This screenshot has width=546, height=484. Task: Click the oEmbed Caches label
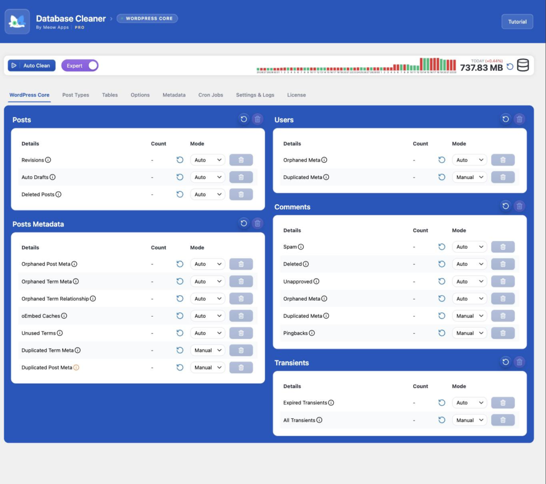41,316
